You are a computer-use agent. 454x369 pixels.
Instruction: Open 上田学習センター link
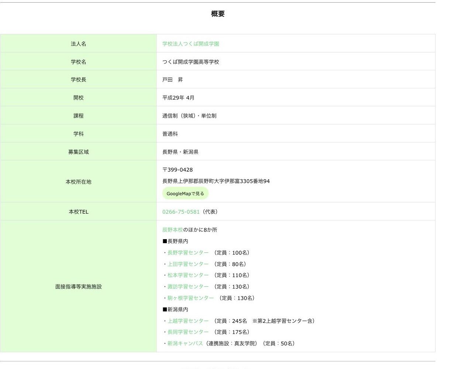(188, 264)
